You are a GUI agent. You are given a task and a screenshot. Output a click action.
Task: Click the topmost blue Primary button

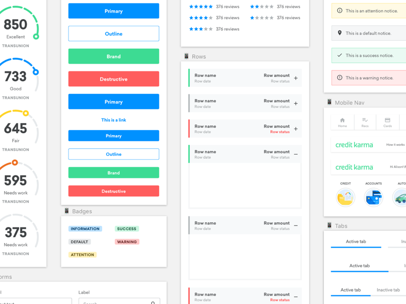tap(114, 11)
